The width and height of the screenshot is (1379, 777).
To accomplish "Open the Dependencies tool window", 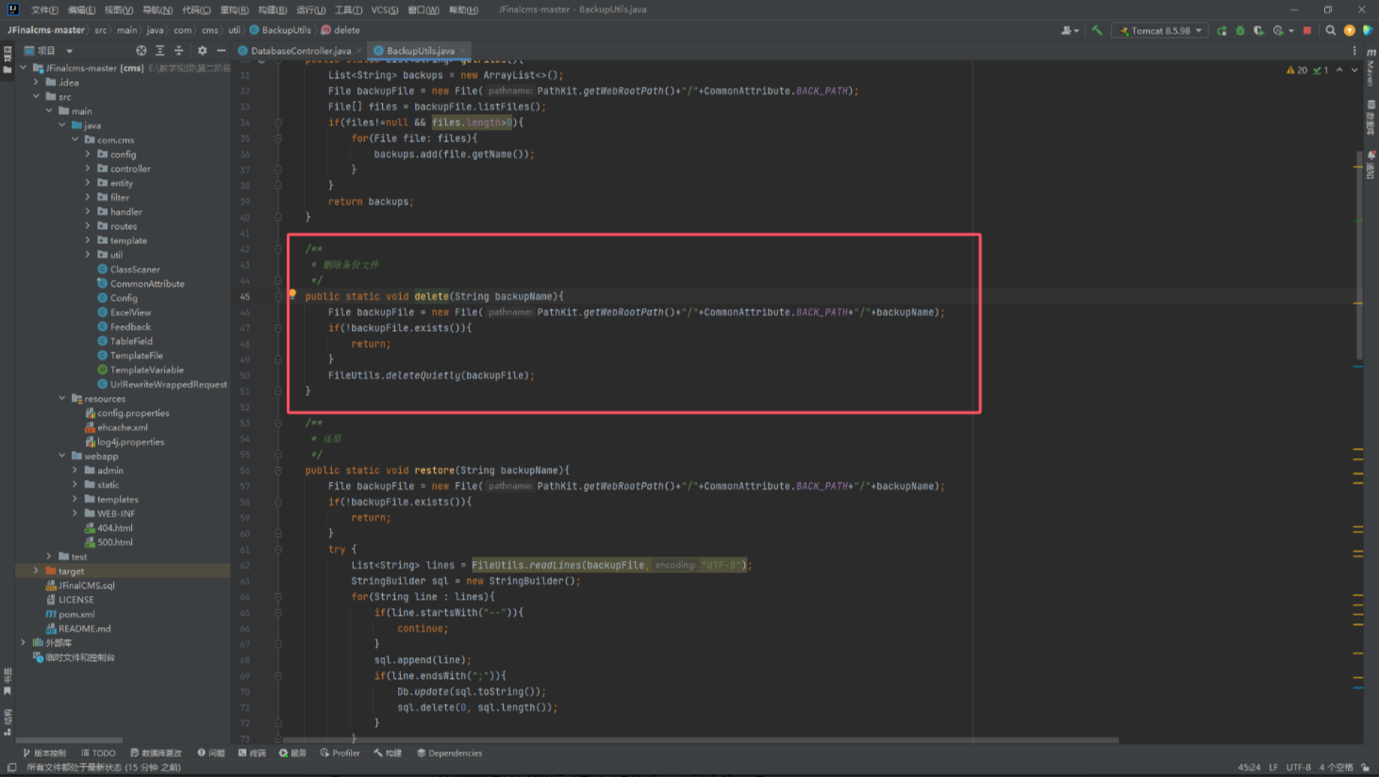I will click(x=449, y=753).
